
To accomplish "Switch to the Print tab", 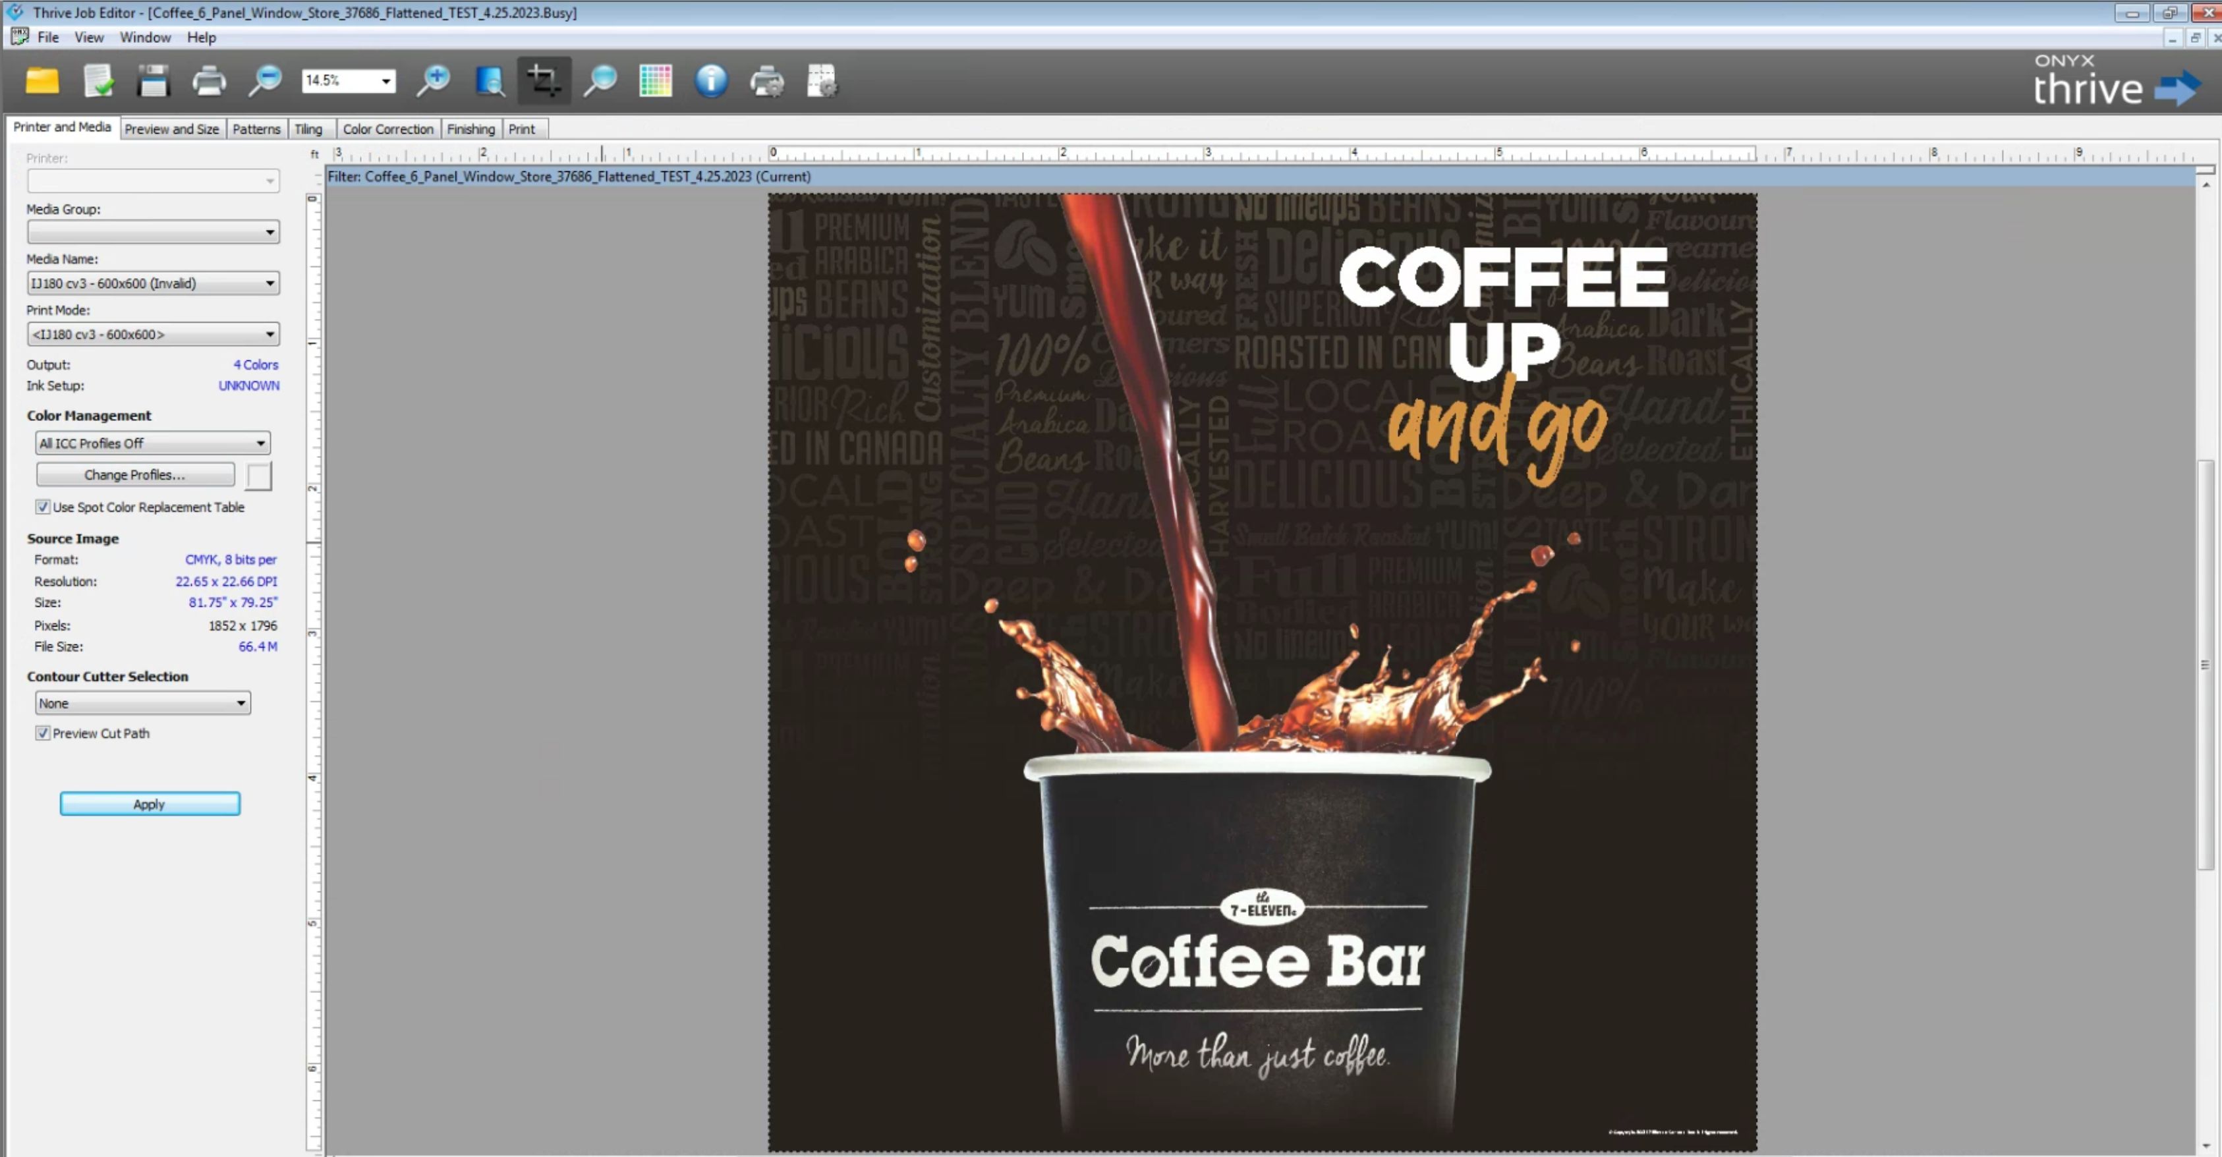I will click(522, 128).
